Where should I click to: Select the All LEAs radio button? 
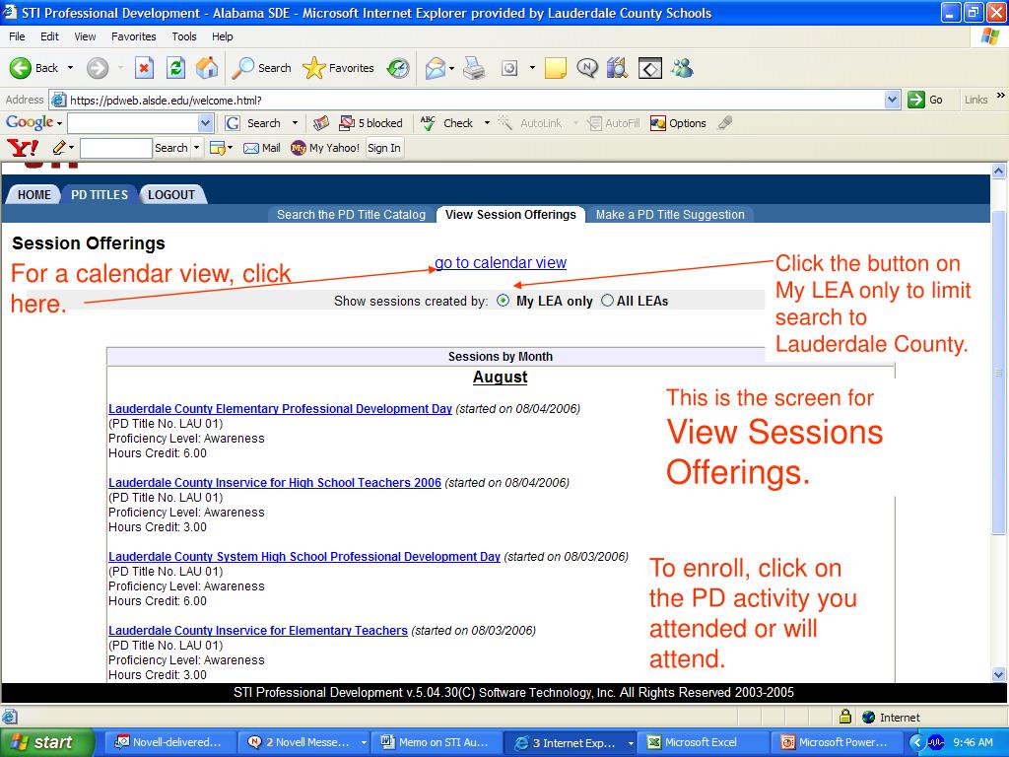607,301
